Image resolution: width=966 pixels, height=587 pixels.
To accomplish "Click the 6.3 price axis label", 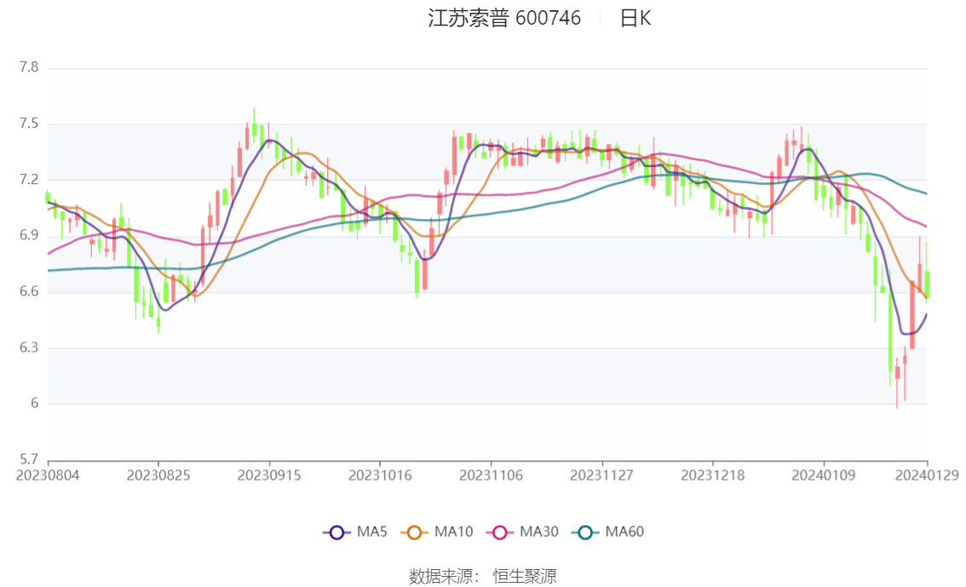I will pos(29,348).
